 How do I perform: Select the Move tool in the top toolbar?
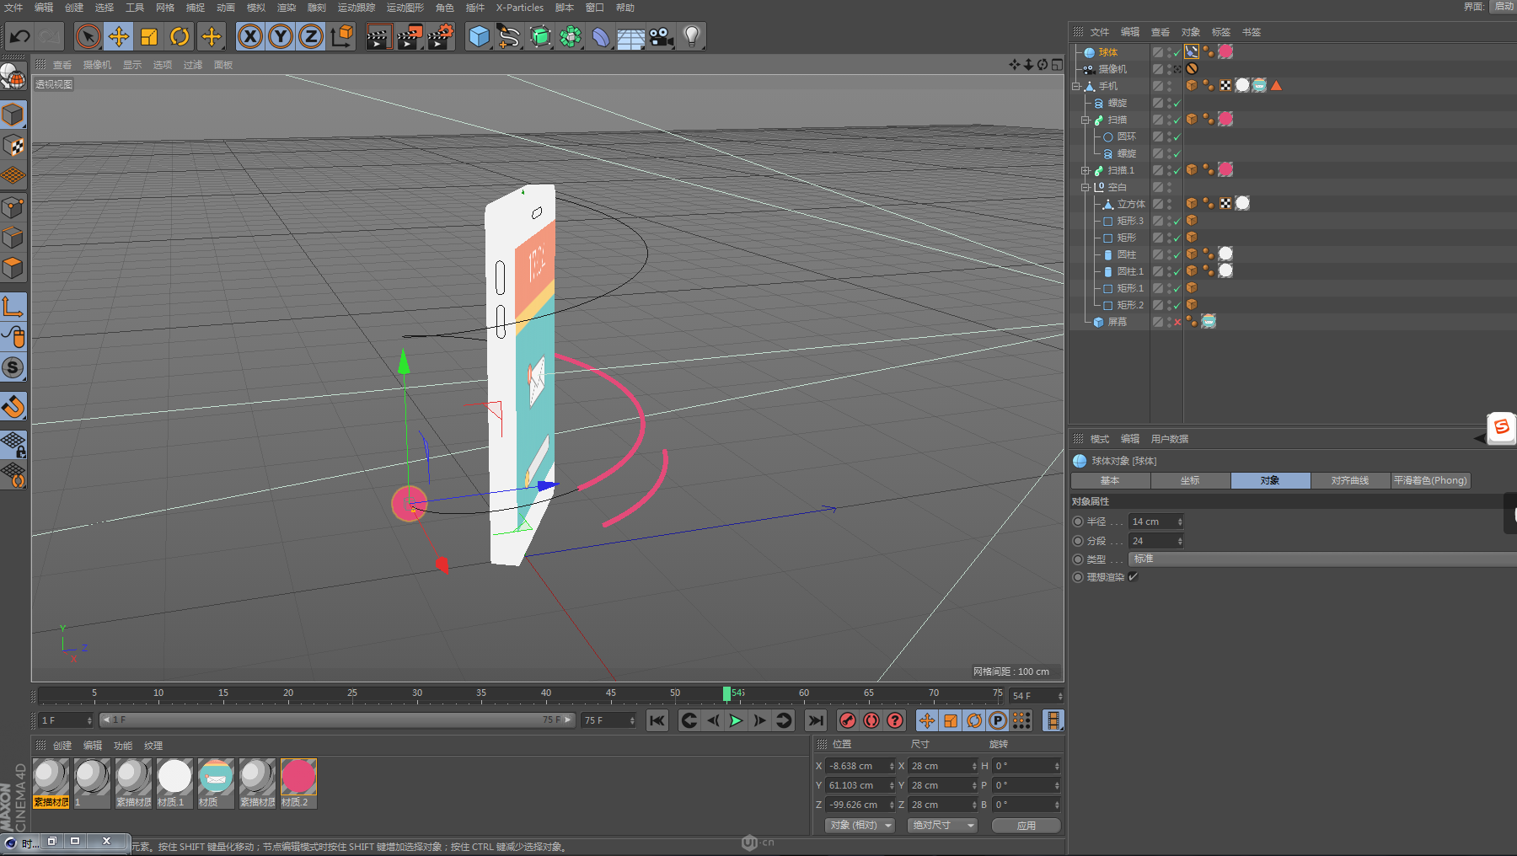[x=119, y=36]
